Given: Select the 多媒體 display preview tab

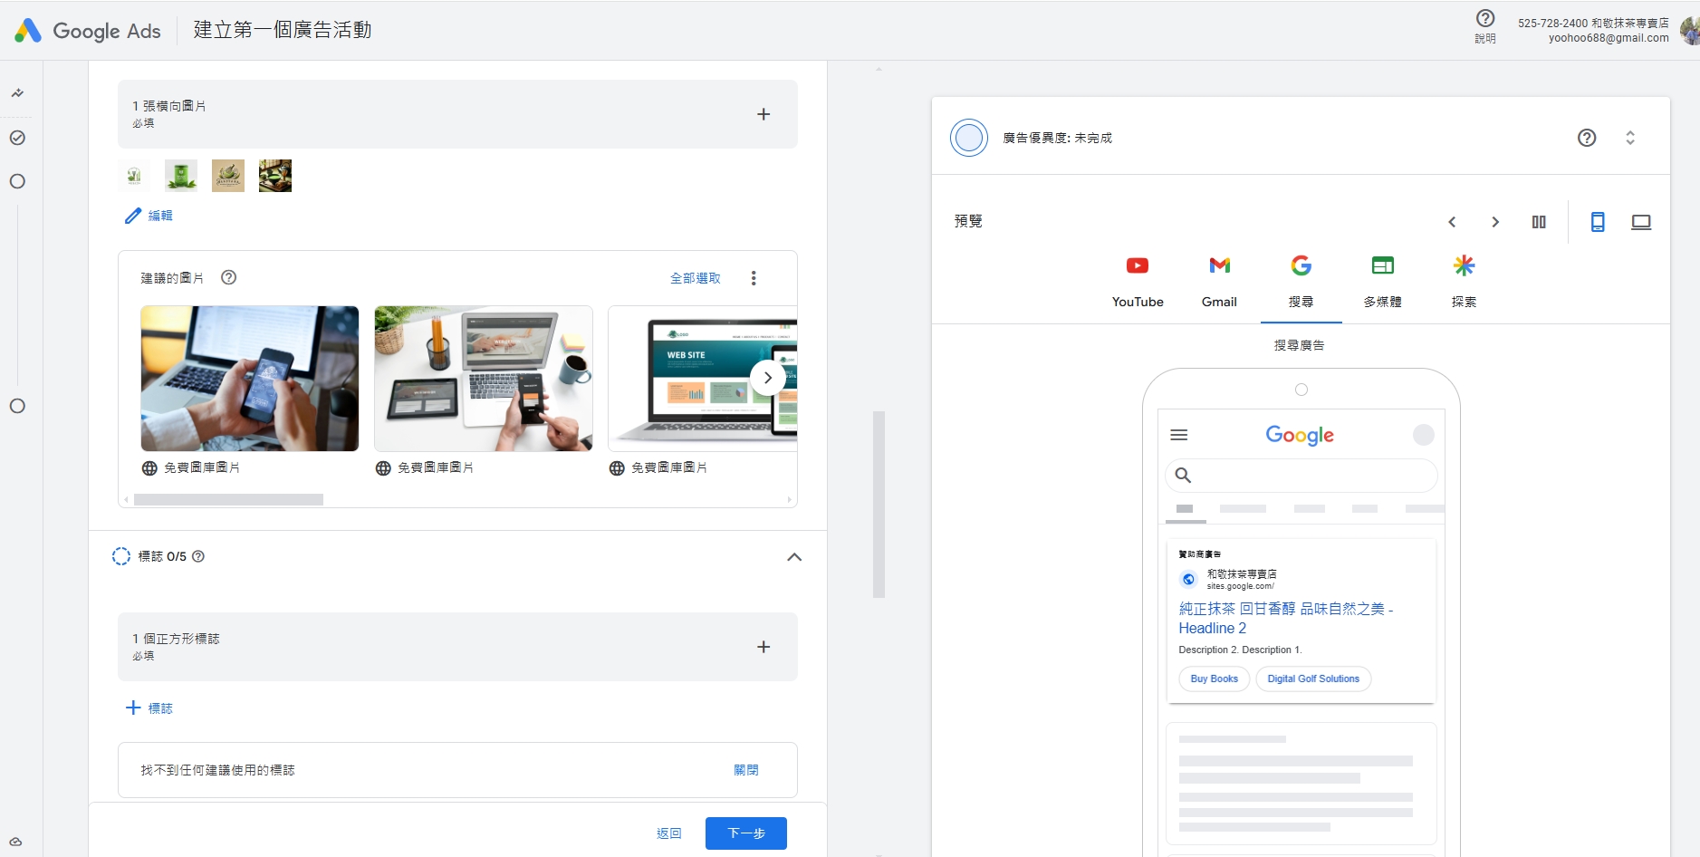Looking at the screenshot, I should (x=1383, y=283).
